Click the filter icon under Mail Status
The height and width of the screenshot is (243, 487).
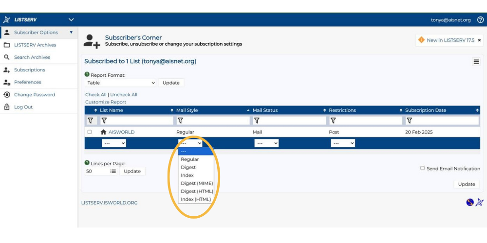point(257,121)
